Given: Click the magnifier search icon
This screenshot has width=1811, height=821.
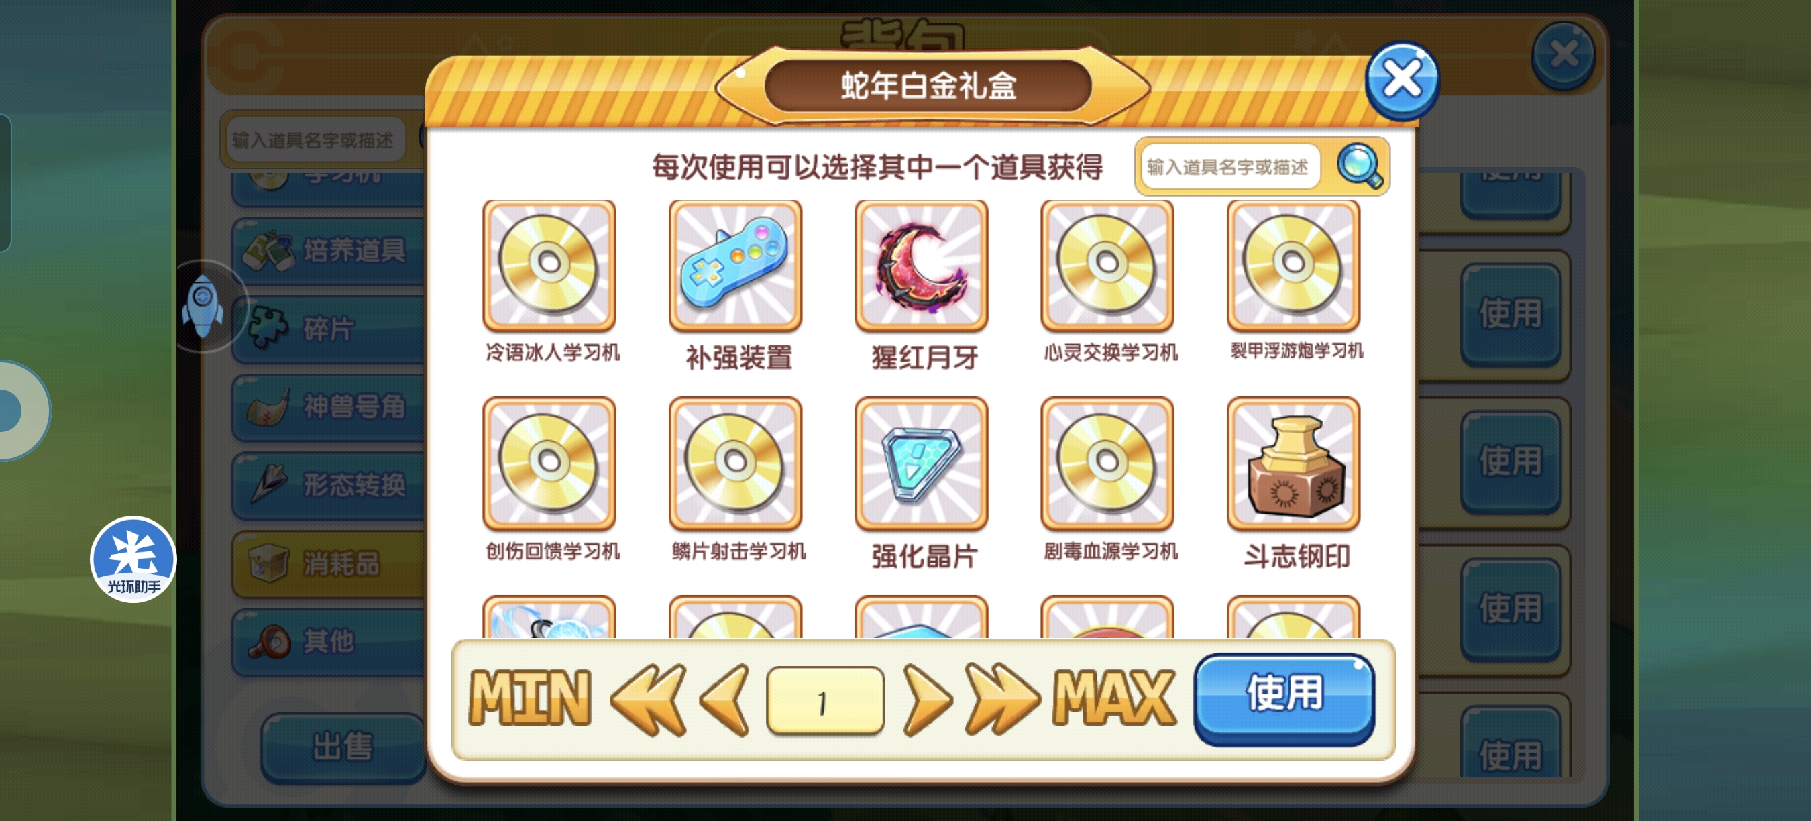Looking at the screenshot, I should pos(1359,166).
